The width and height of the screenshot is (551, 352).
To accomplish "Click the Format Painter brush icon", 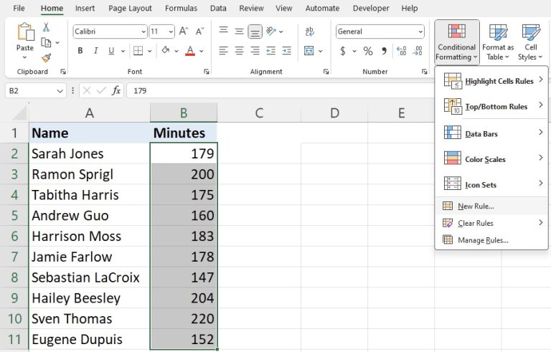I will 47,58.
